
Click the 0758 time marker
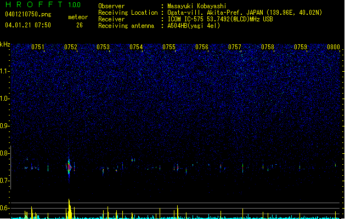[268, 47]
